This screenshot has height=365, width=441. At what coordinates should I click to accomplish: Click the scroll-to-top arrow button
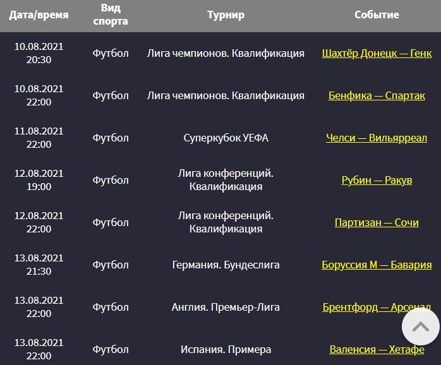tap(421, 326)
